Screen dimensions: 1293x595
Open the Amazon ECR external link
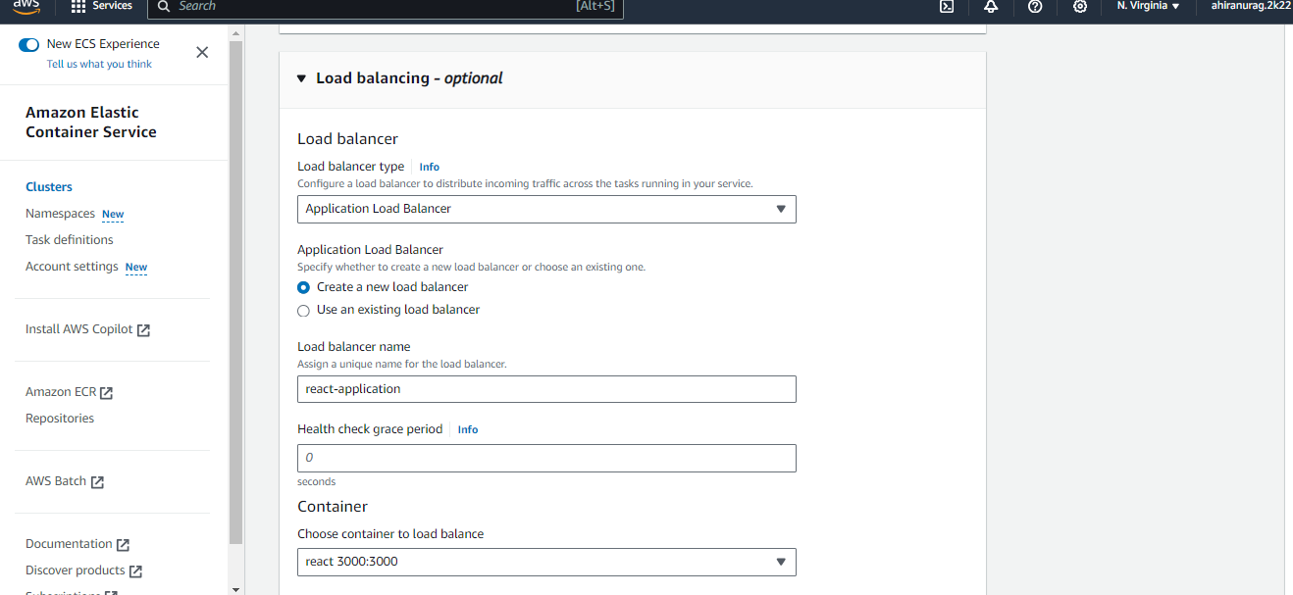click(69, 392)
